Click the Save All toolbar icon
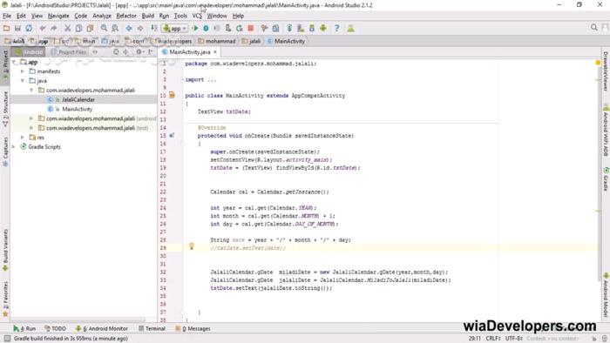610x343 pixels. pyautogui.click(x=17, y=28)
